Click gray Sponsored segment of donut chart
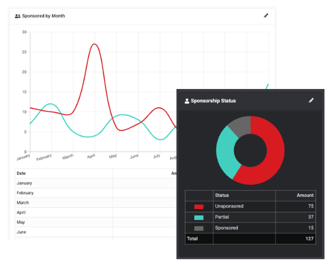Screen dimensions: 331x266 coord(242,126)
